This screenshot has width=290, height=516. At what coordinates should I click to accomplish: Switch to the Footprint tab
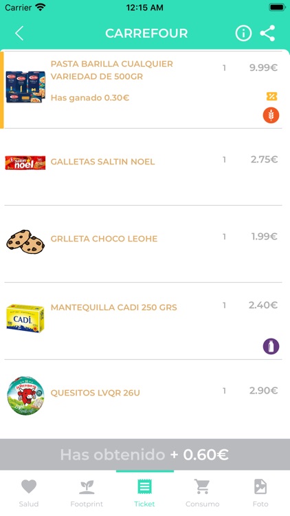coord(87,493)
